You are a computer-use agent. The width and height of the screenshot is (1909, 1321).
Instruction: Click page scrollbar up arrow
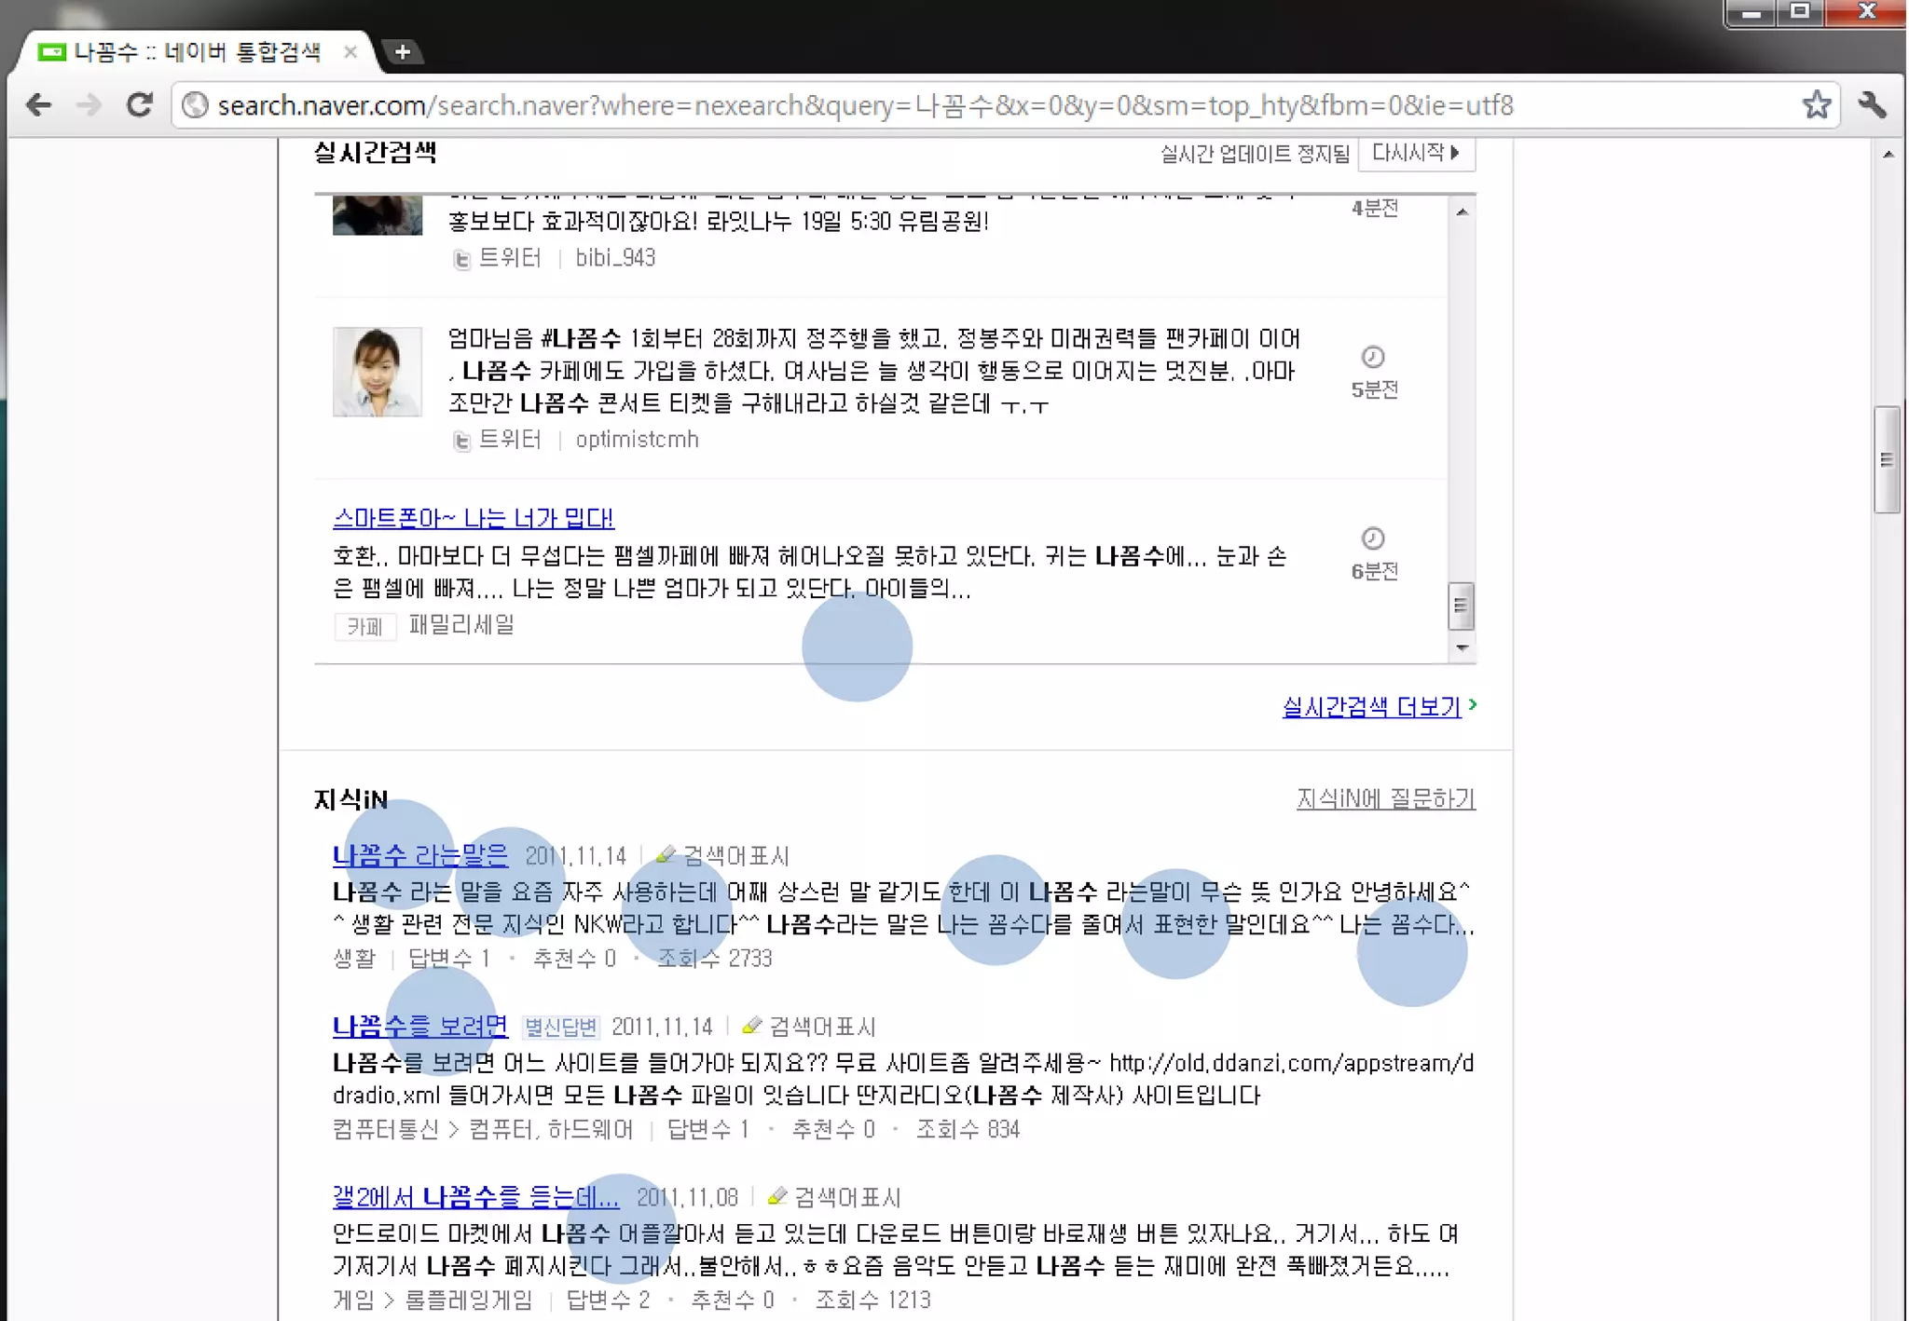1888,155
